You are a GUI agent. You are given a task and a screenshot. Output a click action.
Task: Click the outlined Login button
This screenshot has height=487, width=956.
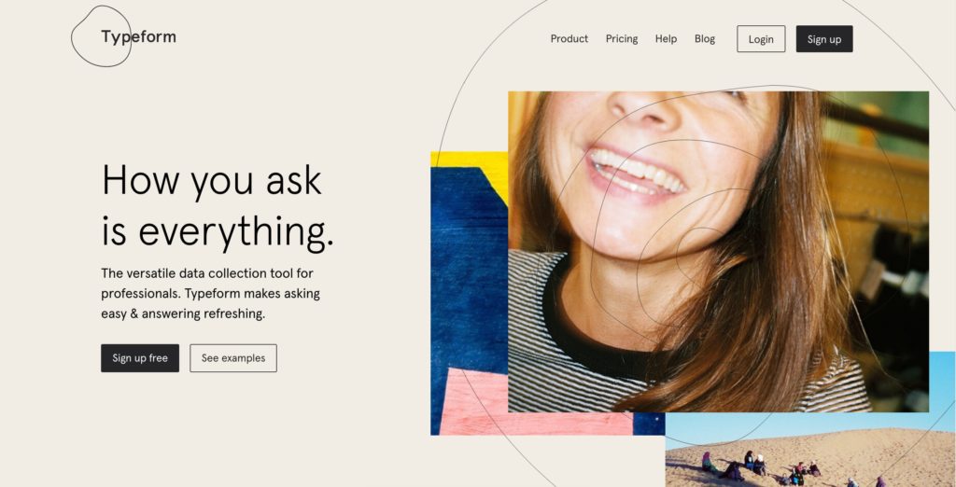coord(761,39)
